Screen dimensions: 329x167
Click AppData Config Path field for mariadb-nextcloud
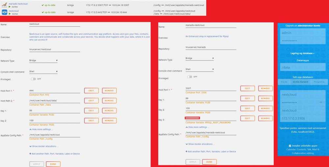point(211,133)
